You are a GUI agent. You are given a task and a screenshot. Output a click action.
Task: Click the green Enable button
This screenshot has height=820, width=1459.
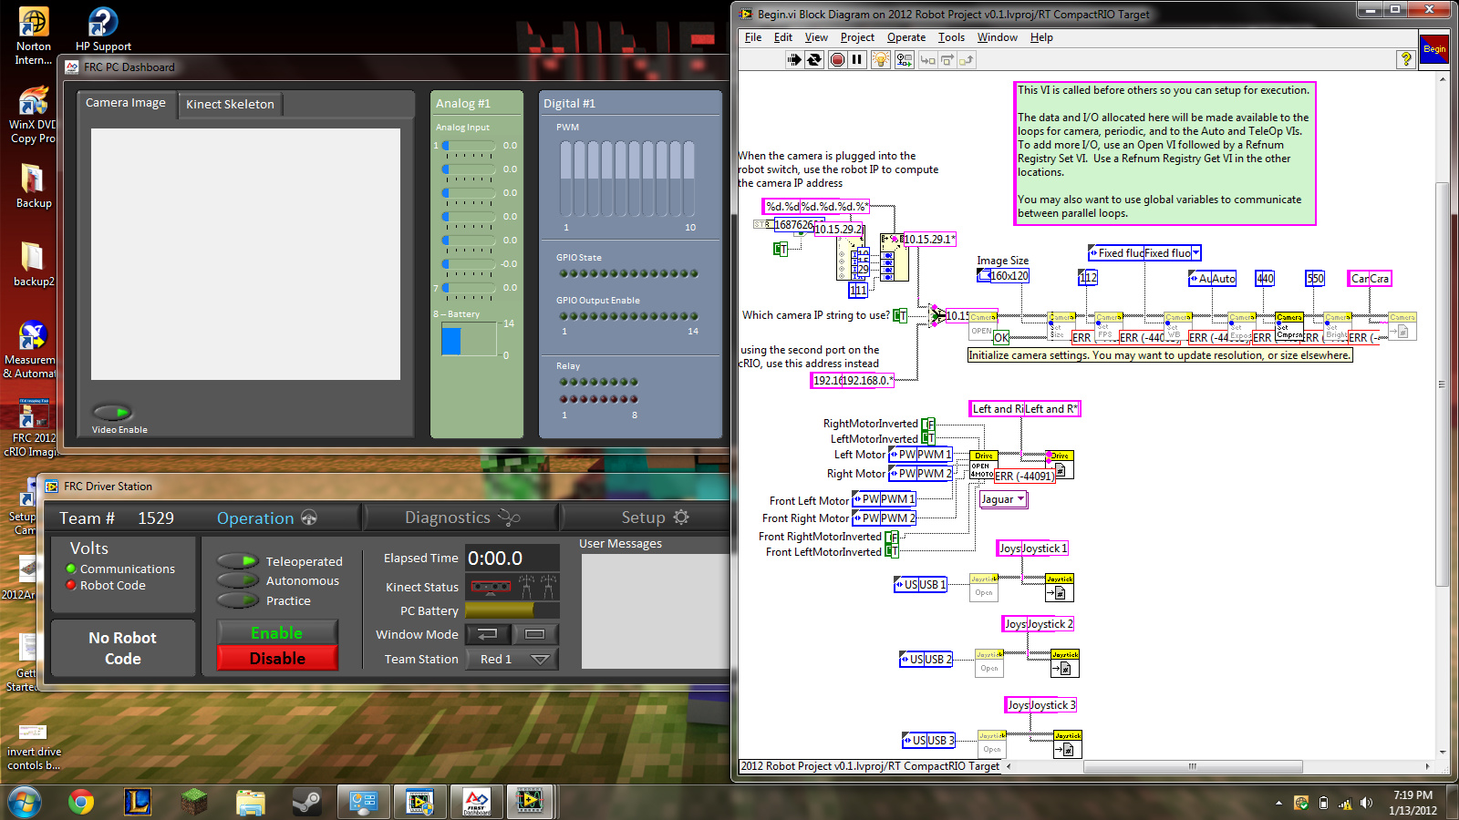(x=277, y=632)
